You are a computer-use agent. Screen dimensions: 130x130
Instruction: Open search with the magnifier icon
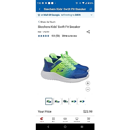pos(91,9)
